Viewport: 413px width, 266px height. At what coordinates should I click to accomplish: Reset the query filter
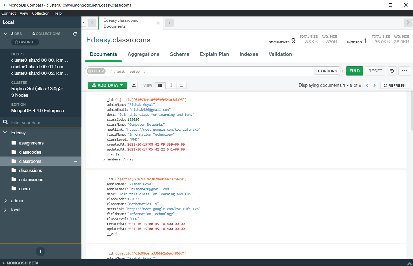coord(375,71)
